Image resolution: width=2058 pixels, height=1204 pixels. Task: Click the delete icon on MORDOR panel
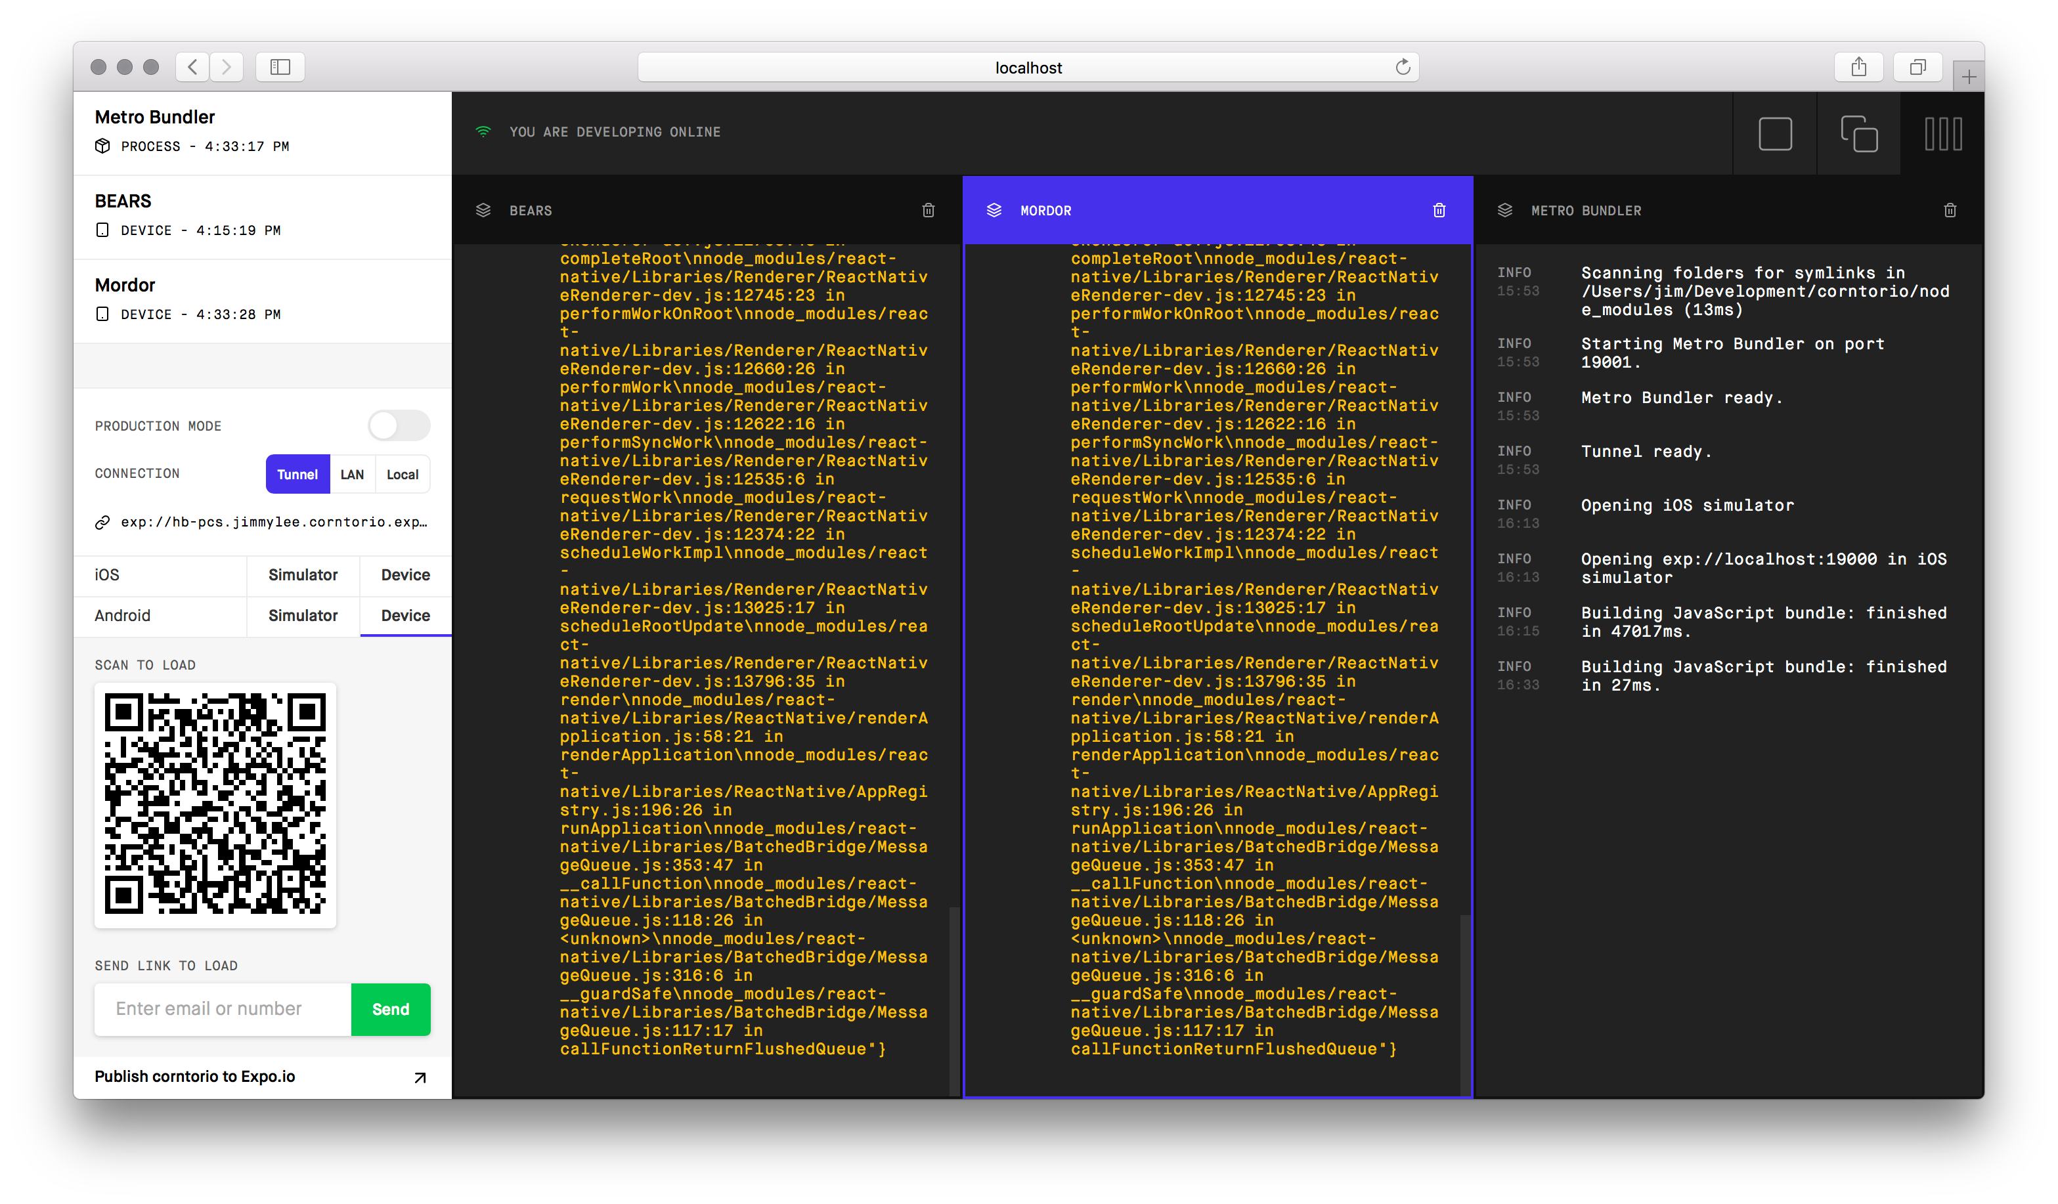click(x=1439, y=209)
